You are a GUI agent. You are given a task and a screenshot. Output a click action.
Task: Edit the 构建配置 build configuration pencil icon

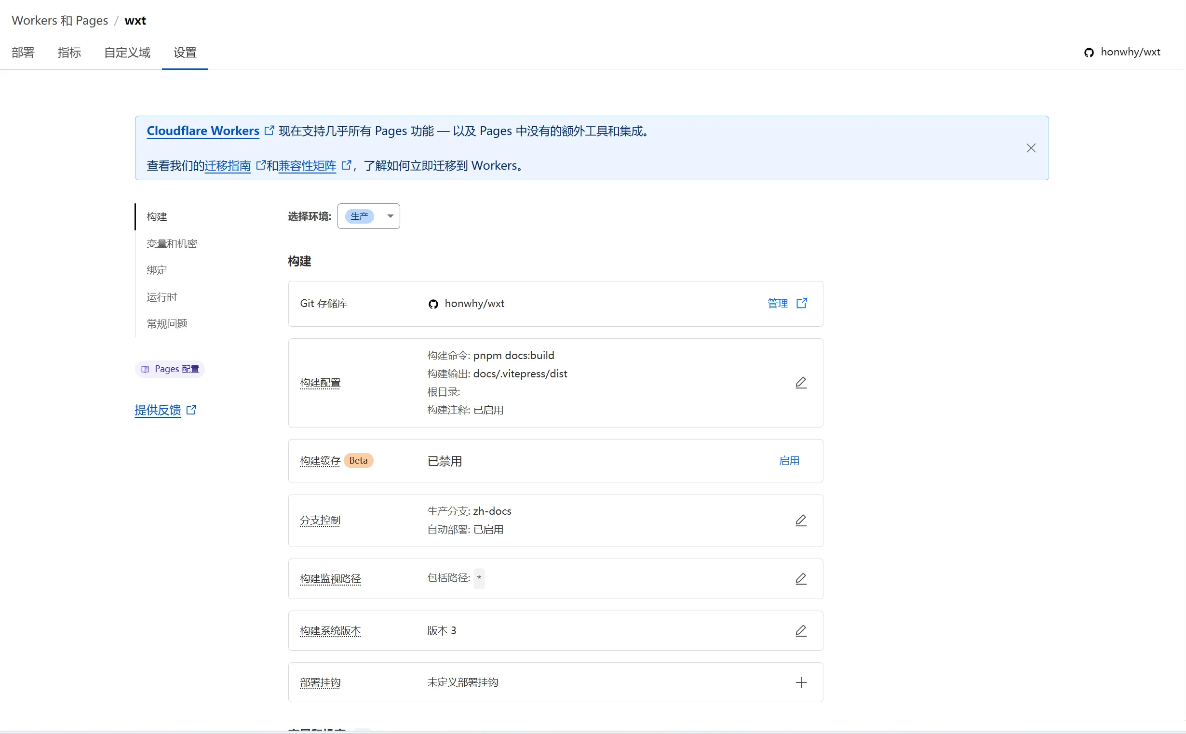coord(800,383)
